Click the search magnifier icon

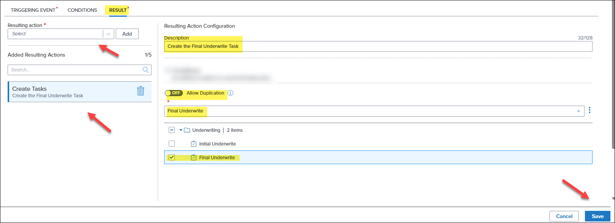coord(145,70)
